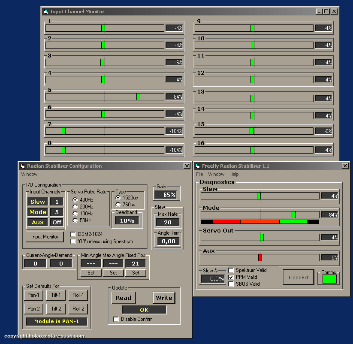The height and width of the screenshot is (344, 353).
Task: Click the channel 1 level bar
Action: 105,28
